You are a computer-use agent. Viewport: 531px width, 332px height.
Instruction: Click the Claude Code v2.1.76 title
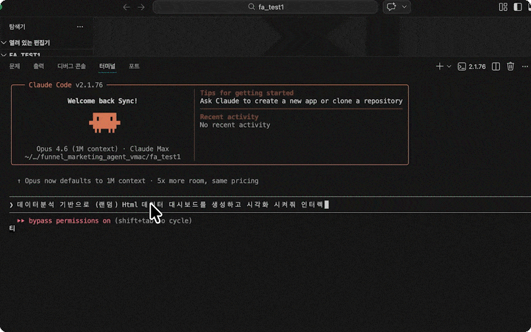click(66, 85)
